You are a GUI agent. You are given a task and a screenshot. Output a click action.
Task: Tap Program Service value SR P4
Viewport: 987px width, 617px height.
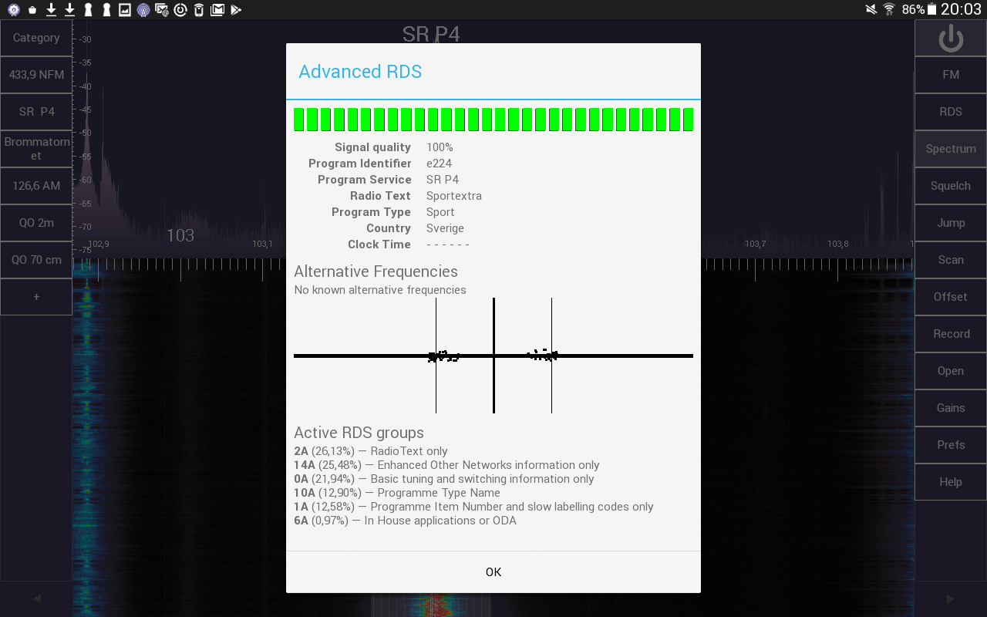[443, 180]
